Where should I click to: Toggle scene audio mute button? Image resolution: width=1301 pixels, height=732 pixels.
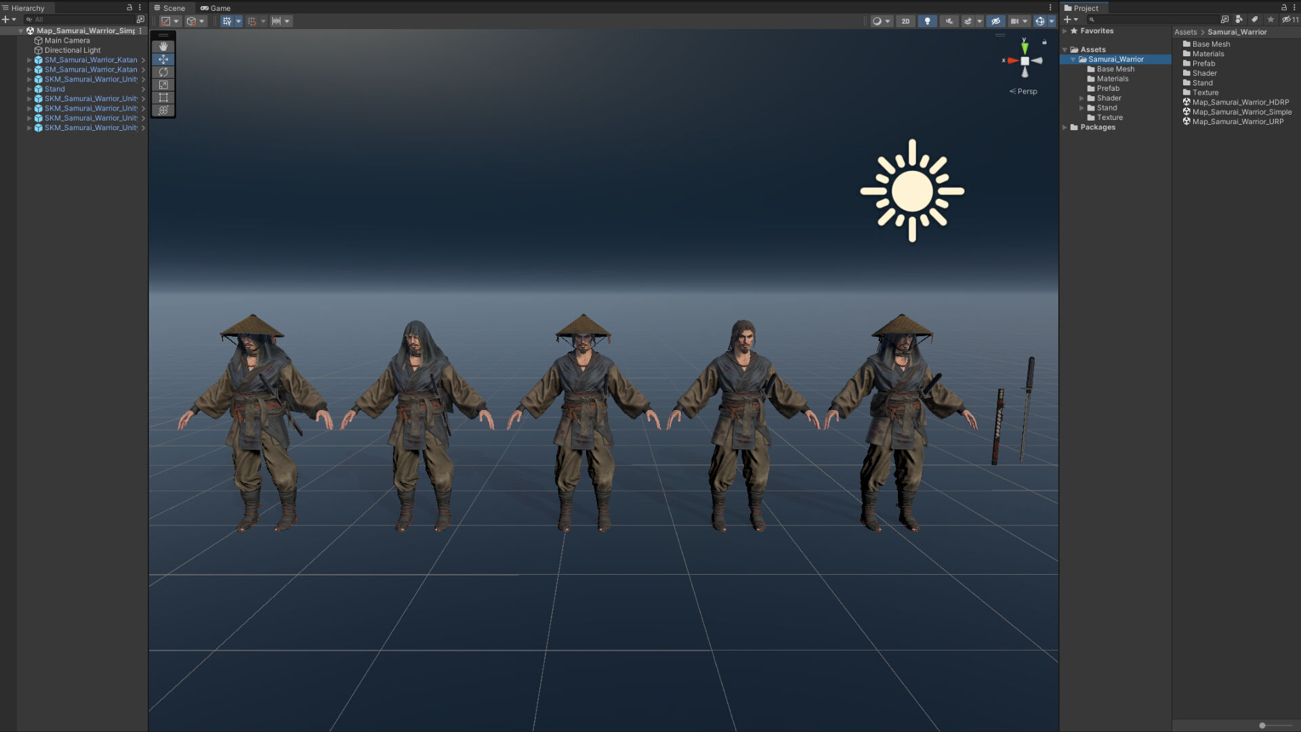pyautogui.click(x=949, y=21)
